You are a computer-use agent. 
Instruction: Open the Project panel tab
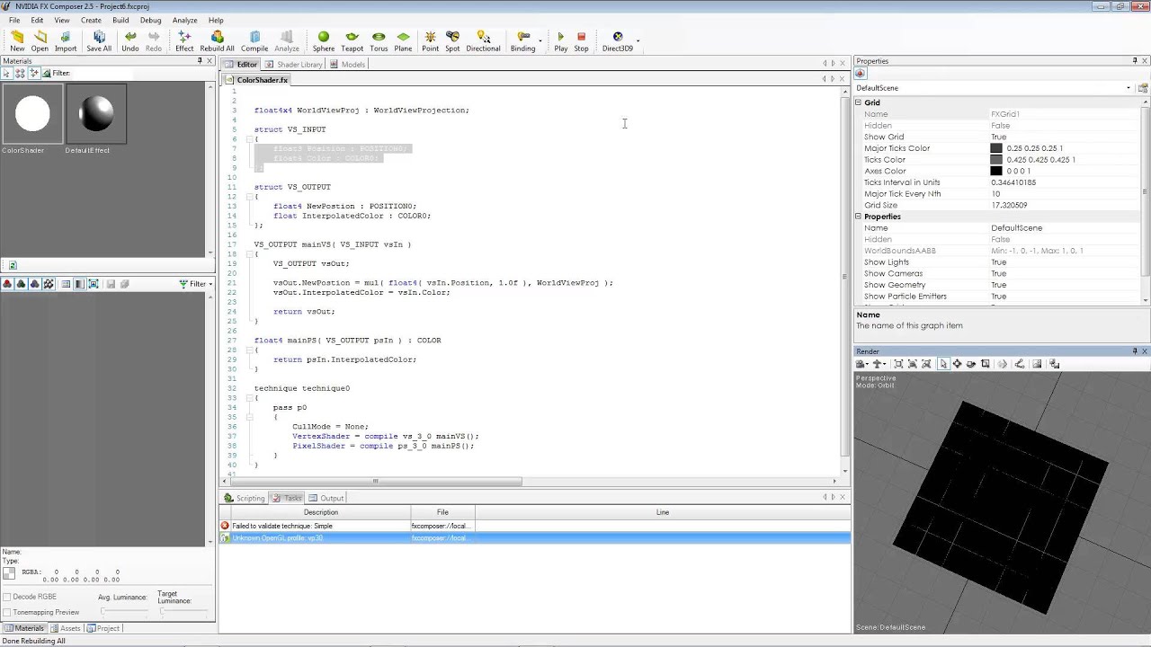(x=103, y=628)
